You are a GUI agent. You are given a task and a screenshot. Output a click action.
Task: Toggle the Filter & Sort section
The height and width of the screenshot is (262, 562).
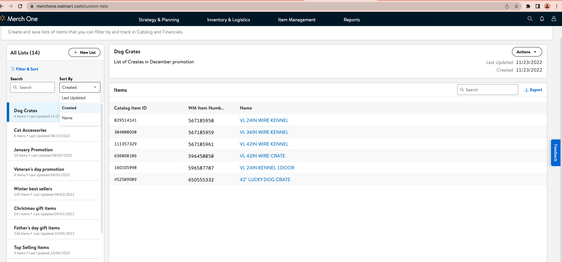click(25, 69)
